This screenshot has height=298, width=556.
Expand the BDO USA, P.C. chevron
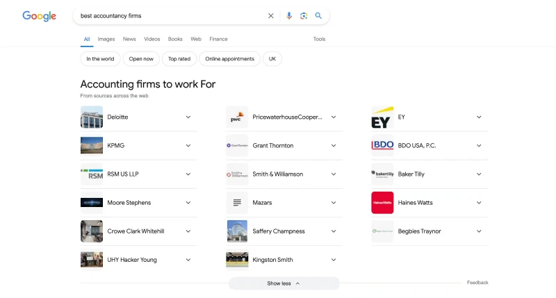479,146
